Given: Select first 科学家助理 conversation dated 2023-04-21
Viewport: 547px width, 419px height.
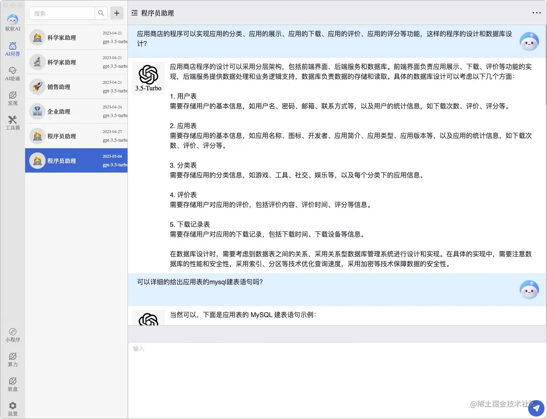Looking at the screenshot, I should point(76,37).
